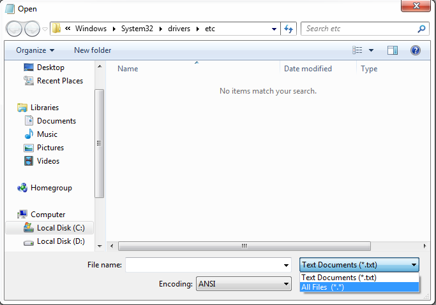
Task: Open the recent locations arrow beside Forward
Action: pyautogui.click(x=45, y=29)
